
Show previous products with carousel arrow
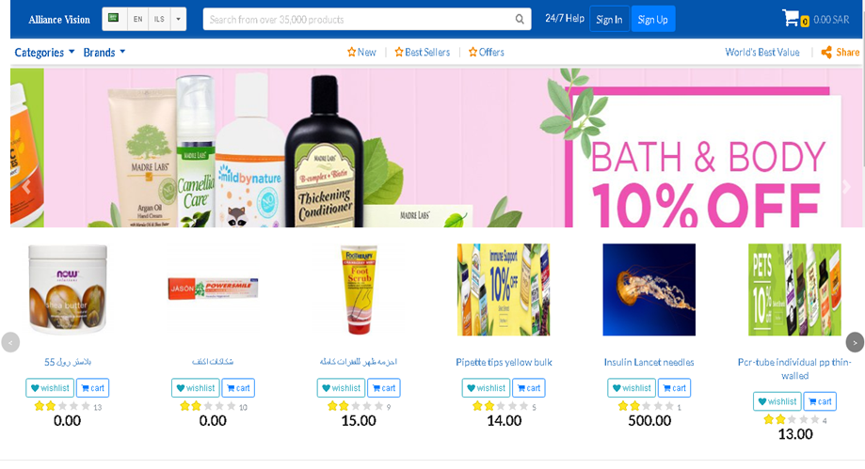10,342
